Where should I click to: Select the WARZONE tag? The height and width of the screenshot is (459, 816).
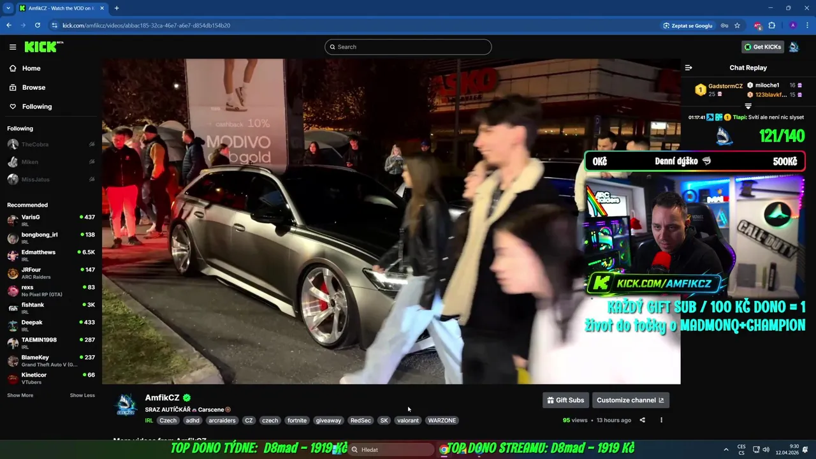point(442,421)
